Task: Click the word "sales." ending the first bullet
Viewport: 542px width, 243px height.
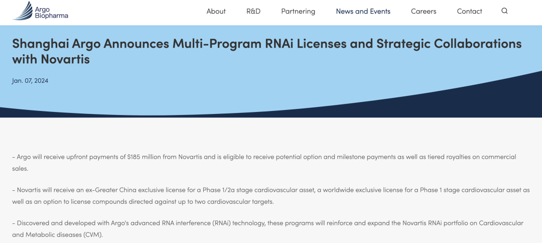Action: point(20,169)
